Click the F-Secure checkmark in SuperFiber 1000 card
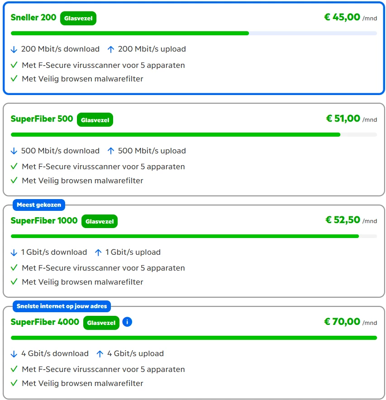Image resolution: width=386 pixels, height=400 pixels. click(x=14, y=268)
